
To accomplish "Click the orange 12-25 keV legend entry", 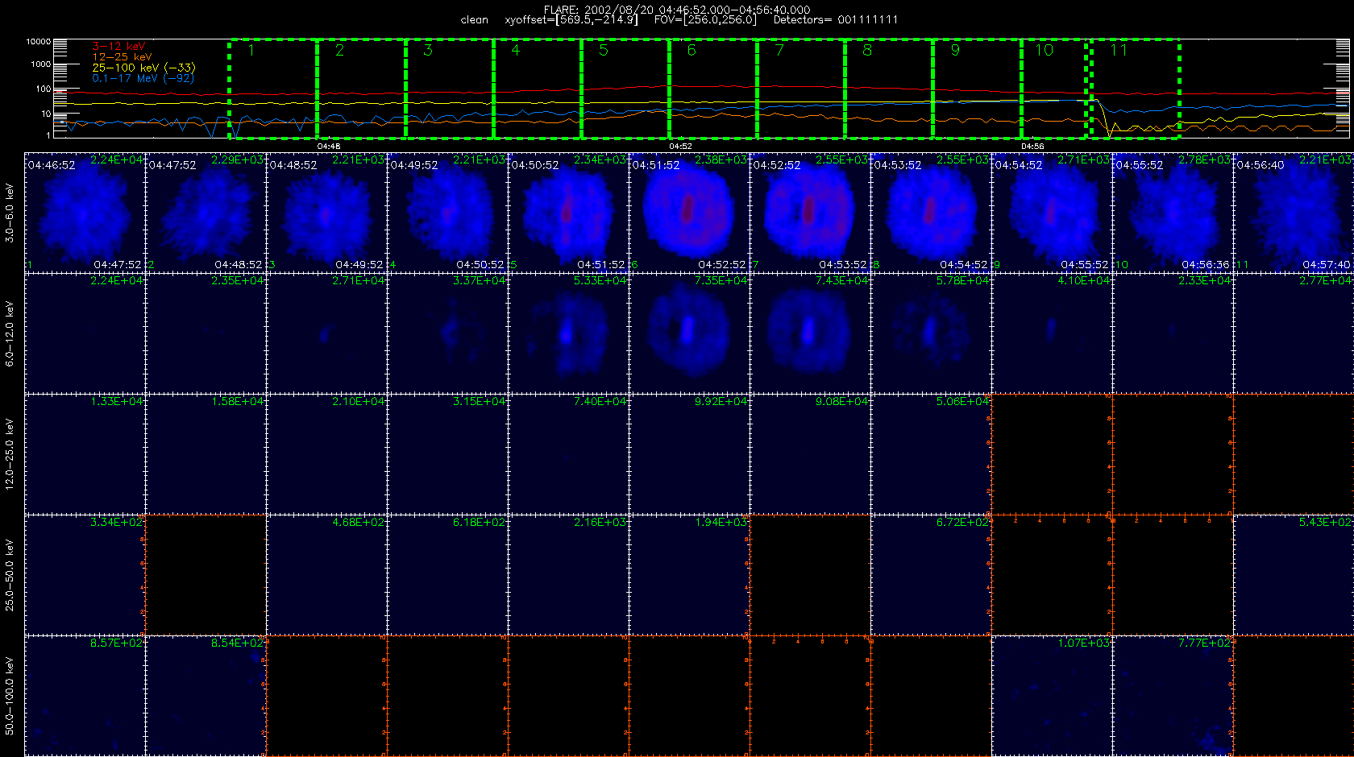I will pyautogui.click(x=122, y=57).
